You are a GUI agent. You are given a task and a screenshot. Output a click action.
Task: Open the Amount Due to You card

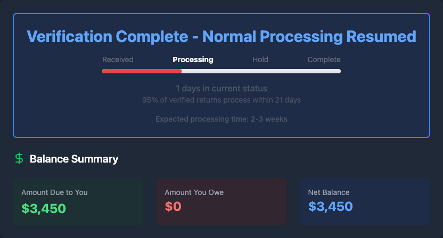78,202
